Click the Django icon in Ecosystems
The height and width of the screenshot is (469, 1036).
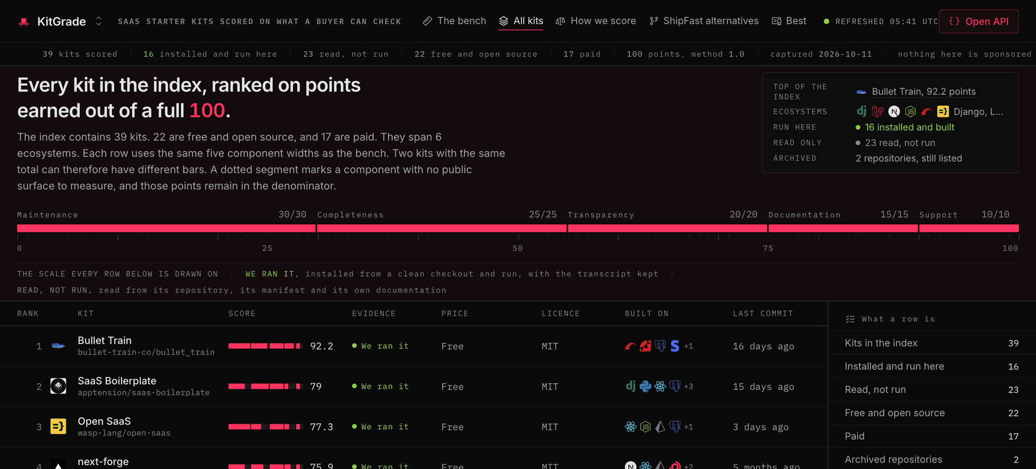[x=862, y=111]
